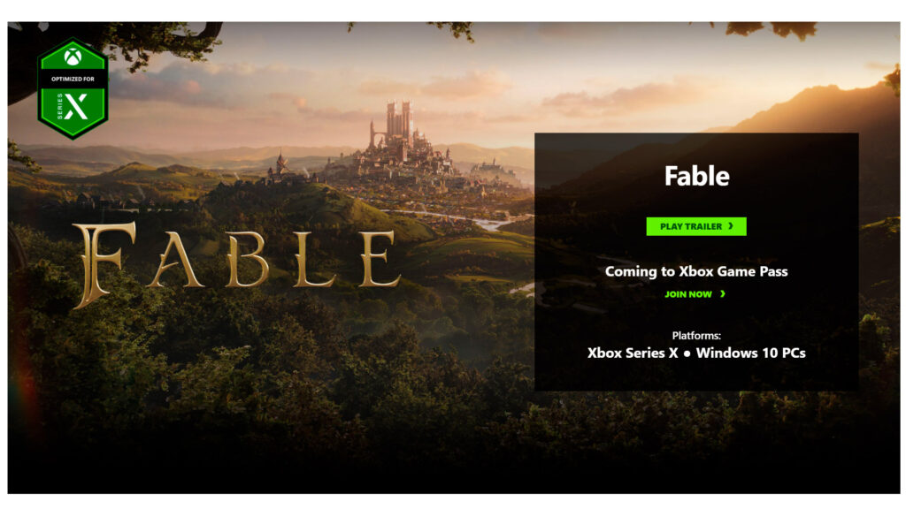Click the bullet separator between the platforms
Viewport: 906px width, 509px height.
(x=687, y=353)
